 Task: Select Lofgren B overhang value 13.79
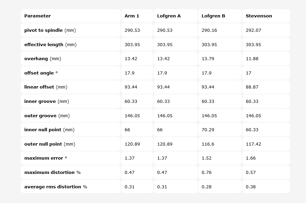tap(208, 59)
